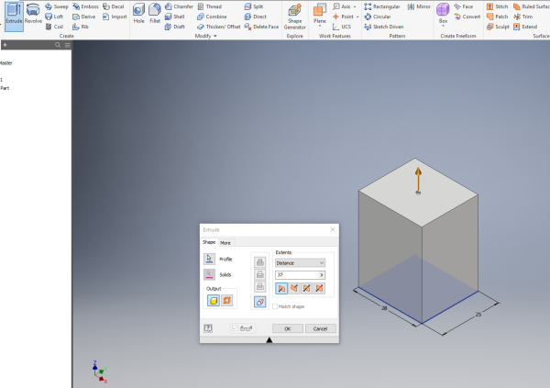
Task: Click the freeform Face tool
Action: [463, 6]
